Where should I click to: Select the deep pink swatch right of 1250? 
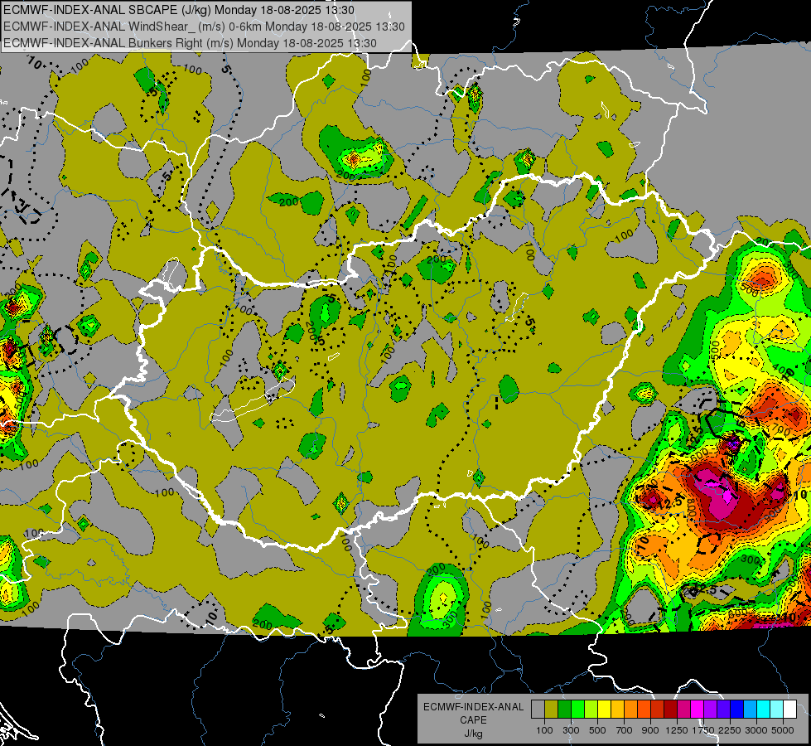683,710
